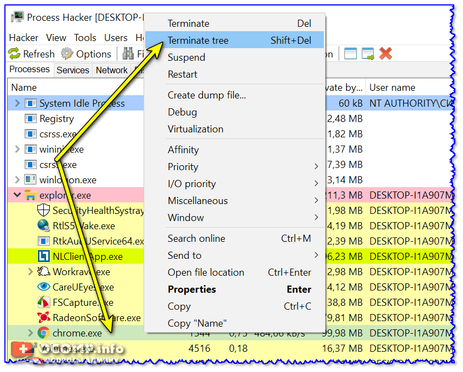Select the RadeonSoftware.exe process icon

pos(44,317)
